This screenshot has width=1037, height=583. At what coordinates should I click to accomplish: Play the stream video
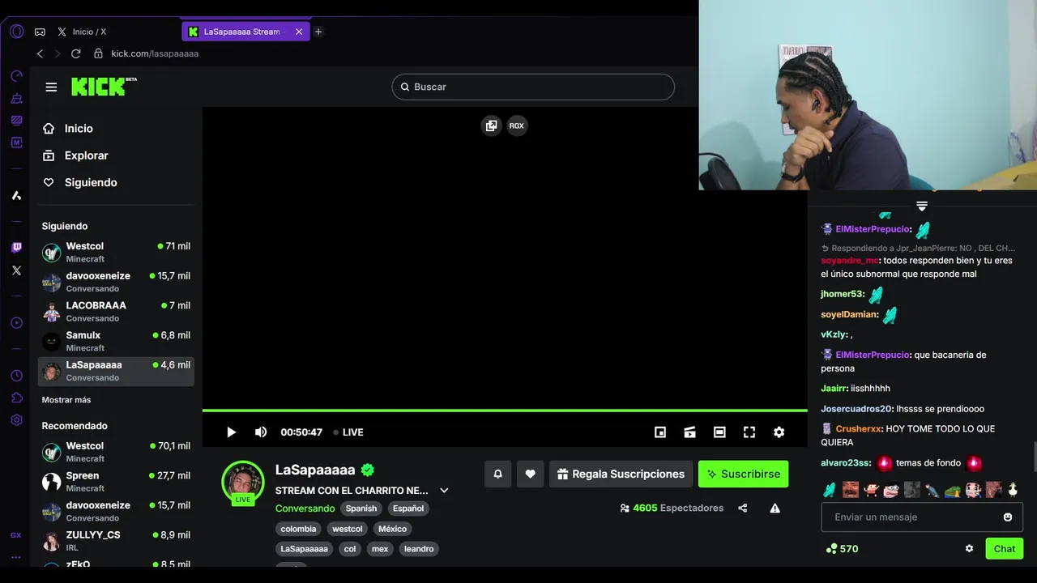pyautogui.click(x=231, y=432)
